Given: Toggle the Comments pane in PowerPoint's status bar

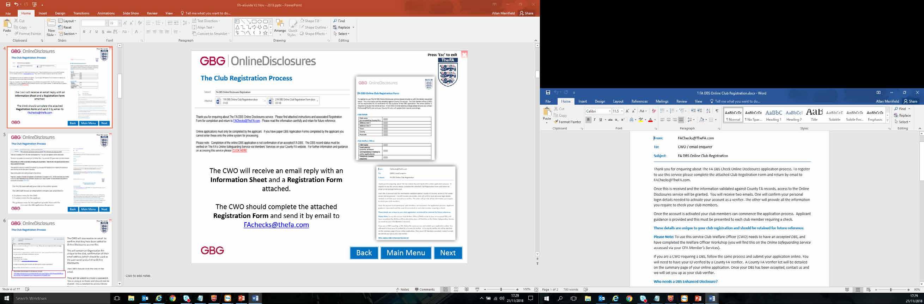Looking at the screenshot, I should [x=425, y=289].
